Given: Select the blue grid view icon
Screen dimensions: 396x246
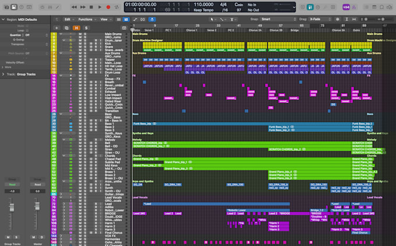Looking at the screenshot, I should 126,19.
